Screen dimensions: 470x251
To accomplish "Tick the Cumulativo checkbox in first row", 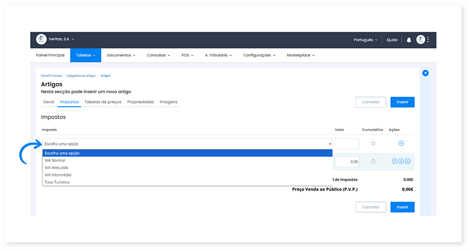I will click(372, 143).
